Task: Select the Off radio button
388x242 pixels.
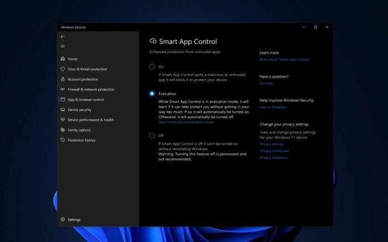Action: (152, 136)
